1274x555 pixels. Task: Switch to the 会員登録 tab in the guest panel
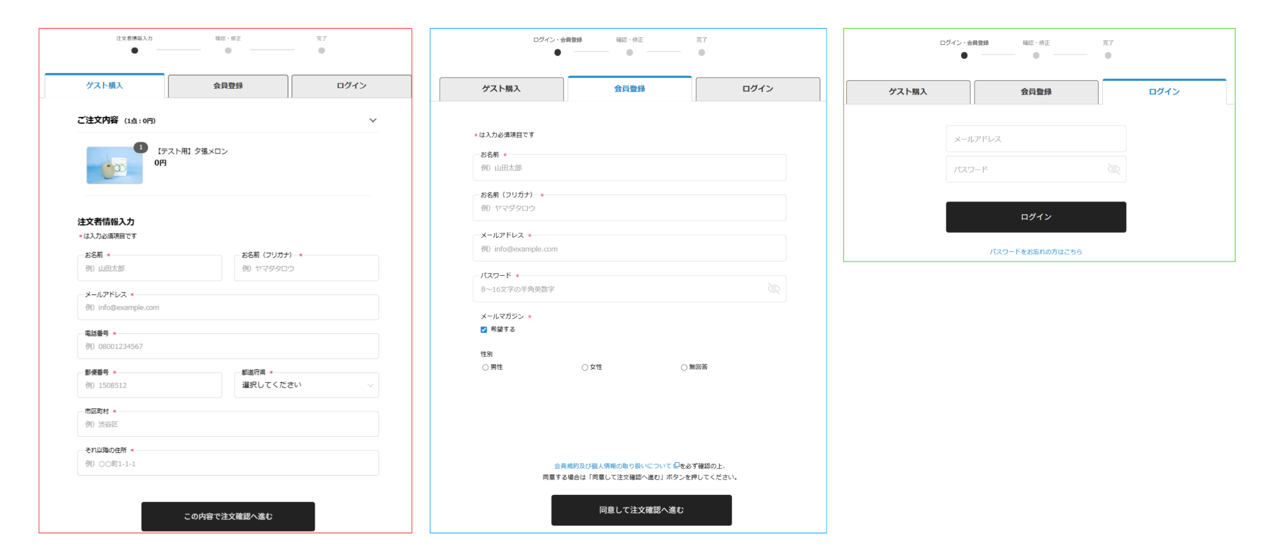click(x=228, y=86)
